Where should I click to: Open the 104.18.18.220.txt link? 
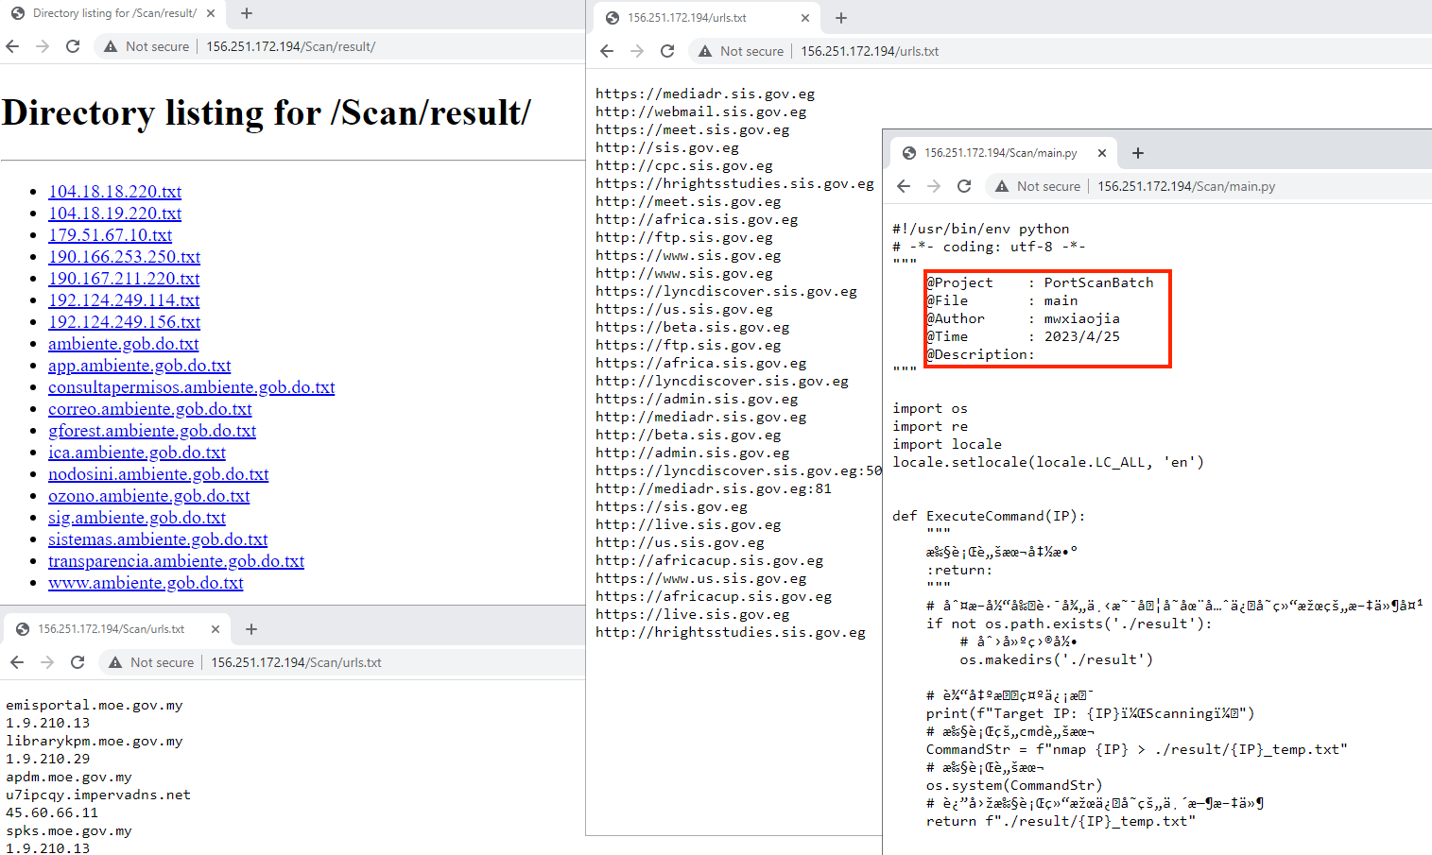pyautogui.click(x=114, y=191)
